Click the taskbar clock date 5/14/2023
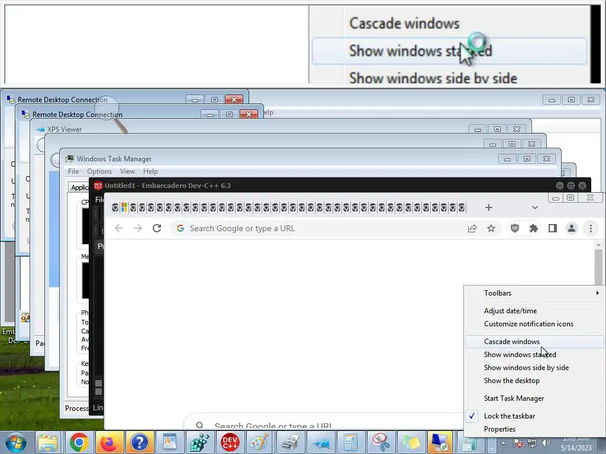The width and height of the screenshot is (606, 454). 576,448
